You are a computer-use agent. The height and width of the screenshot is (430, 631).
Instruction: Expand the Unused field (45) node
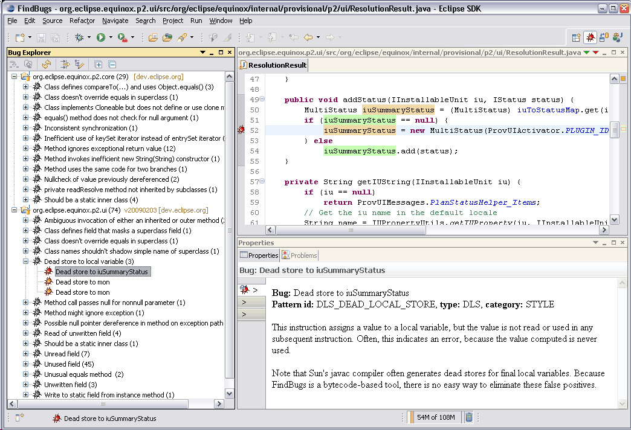click(26, 364)
